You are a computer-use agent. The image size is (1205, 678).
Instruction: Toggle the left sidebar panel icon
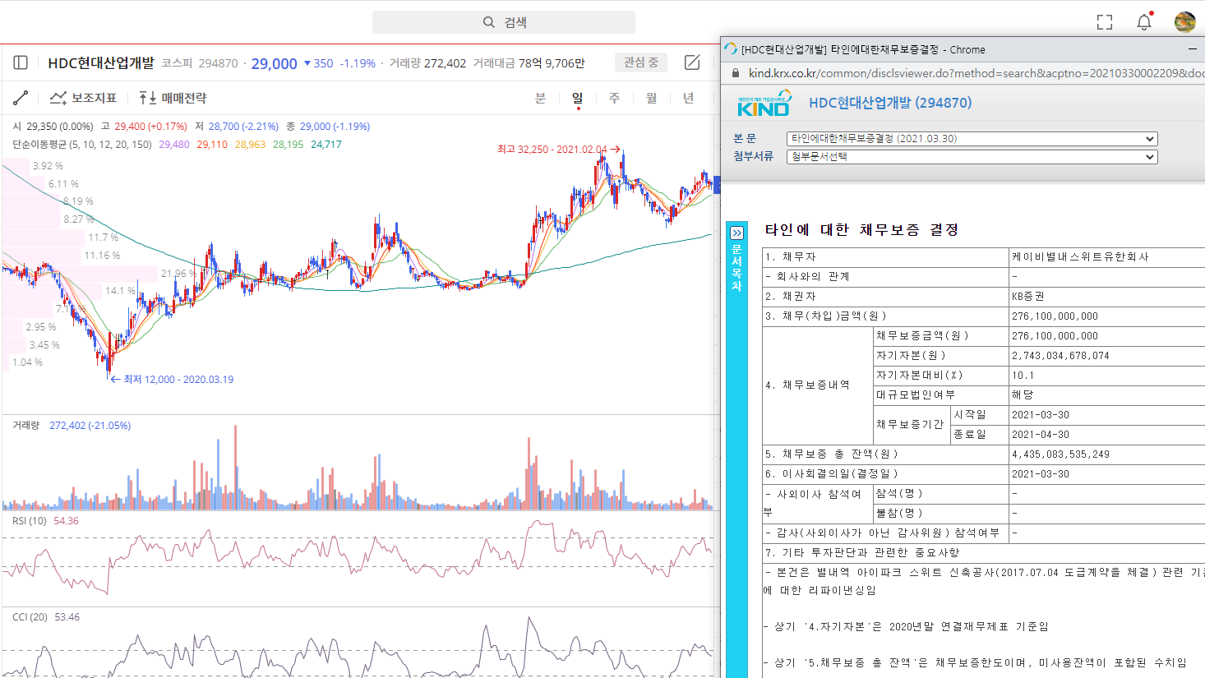[x=21, y=62]
